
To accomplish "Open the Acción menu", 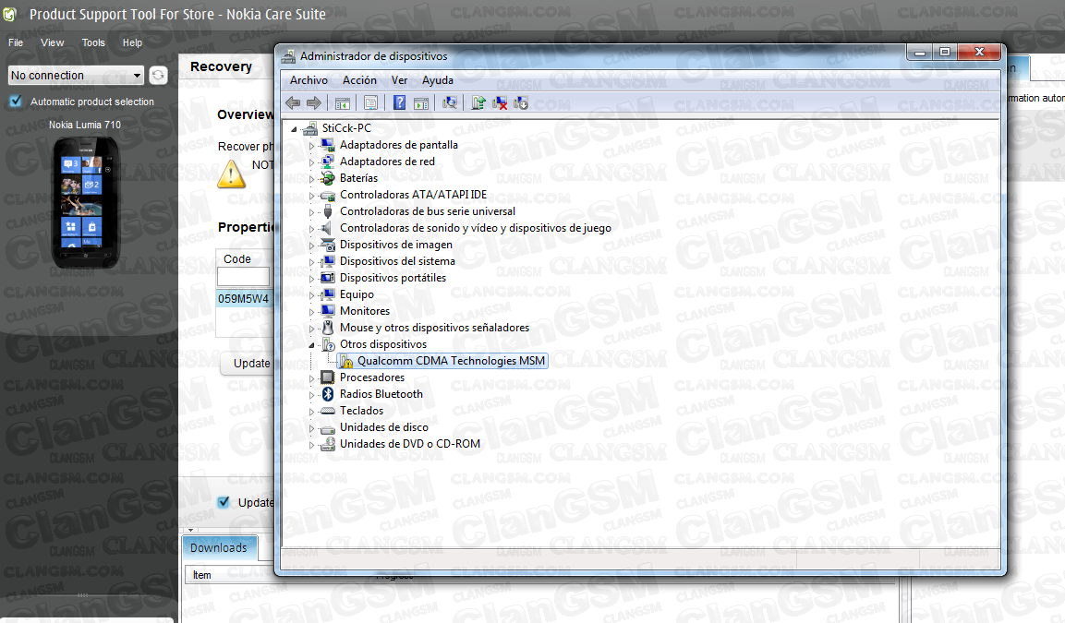I will coord(359,80).
